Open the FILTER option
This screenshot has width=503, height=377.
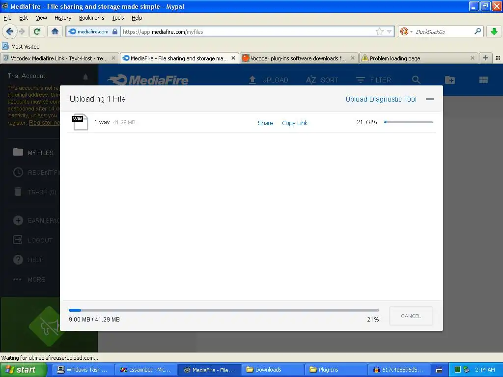(x=373, y=80)
